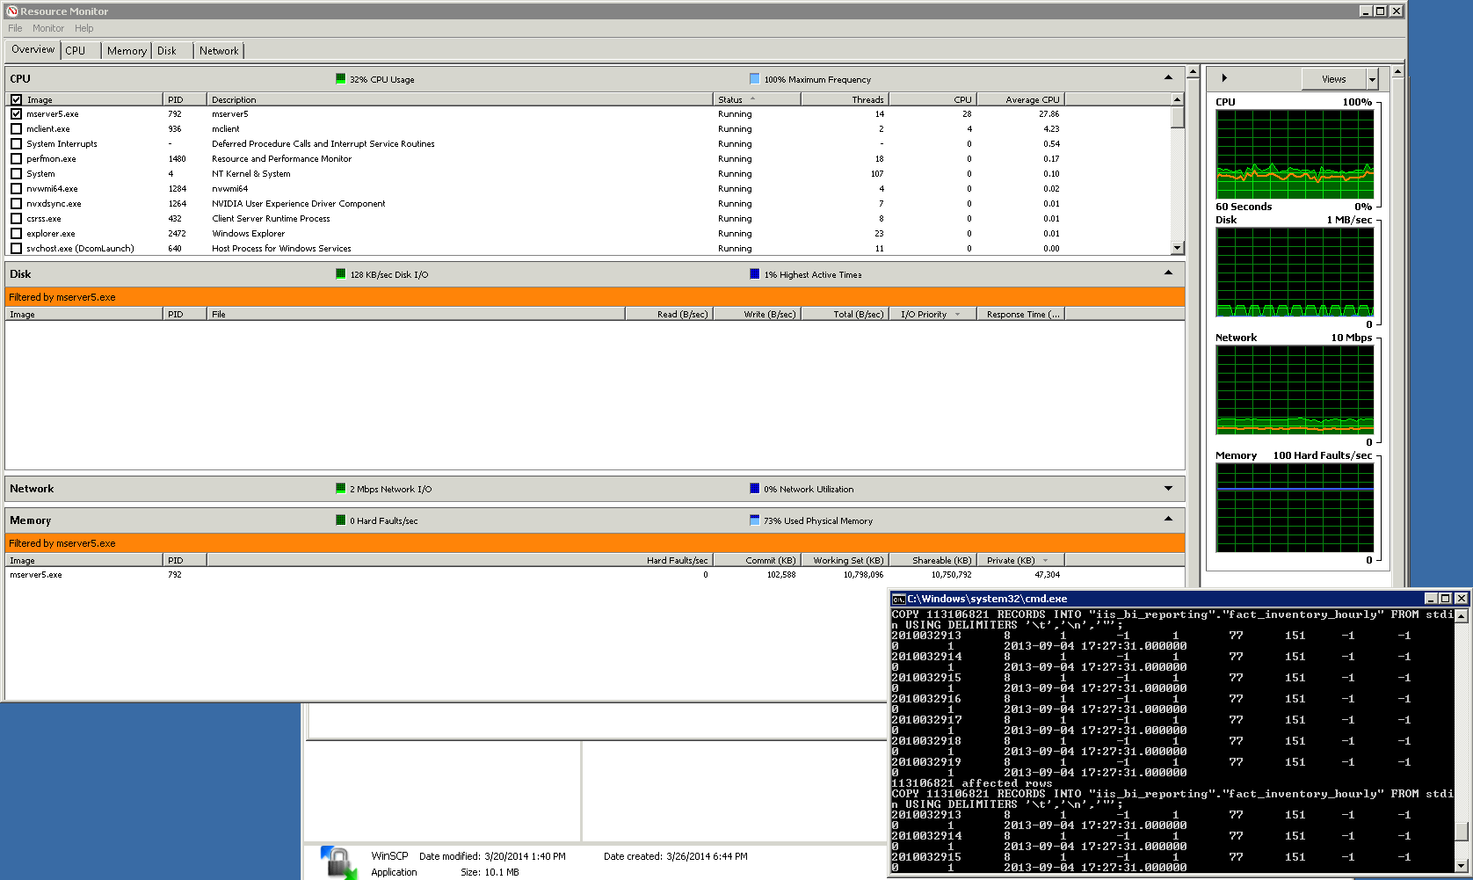Open the Views dropdown arrow

tap(1372, 79)
